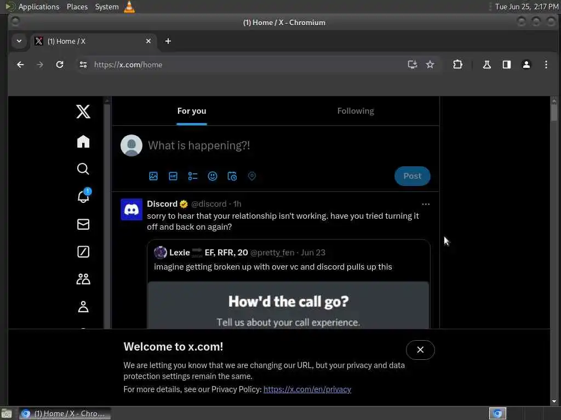Open the 1h timestamp on Discord post
Screen dimensions: 561x420
[x=237, y=204]
